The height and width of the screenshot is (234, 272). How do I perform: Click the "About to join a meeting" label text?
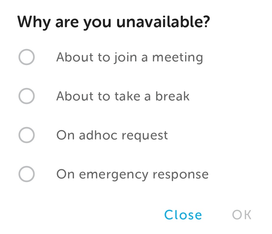(129, 57)
